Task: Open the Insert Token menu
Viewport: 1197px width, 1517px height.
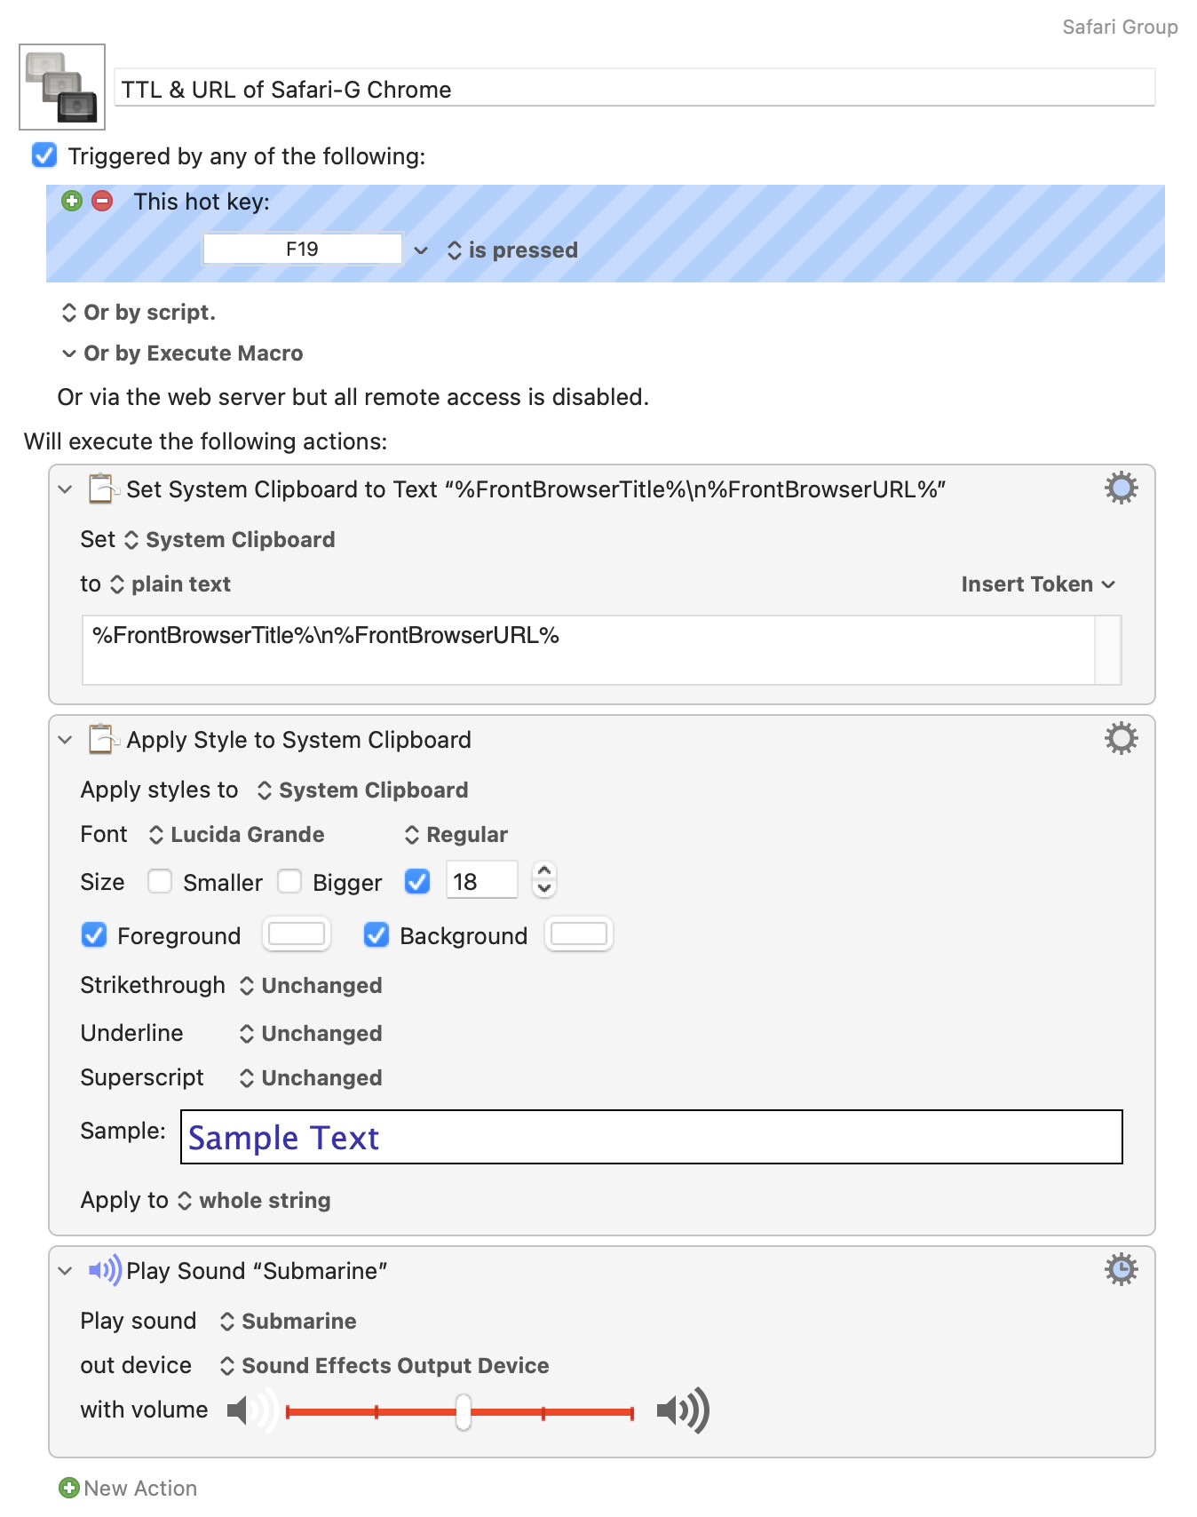Action: 1037,584
